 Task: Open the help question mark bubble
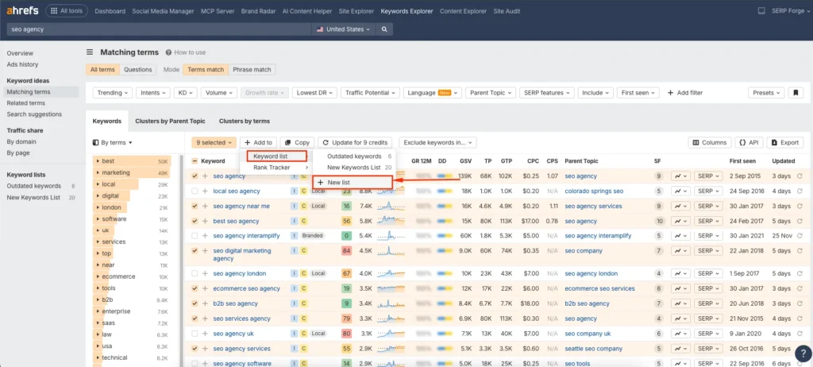pyautogui.click(x=802, y=353)
